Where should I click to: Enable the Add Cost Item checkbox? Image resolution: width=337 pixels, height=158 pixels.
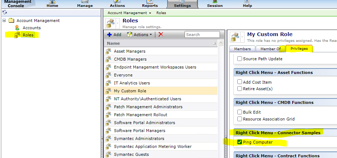click(240, 82)
